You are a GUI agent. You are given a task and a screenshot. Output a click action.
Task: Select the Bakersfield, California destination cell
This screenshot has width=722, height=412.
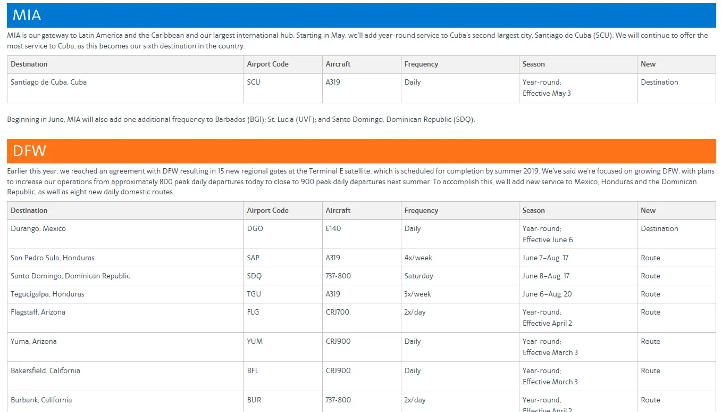click(x=45, y=371)
